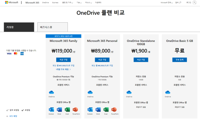
Task: Switch to the 비즈니스용 tab
Action: tap(53, 27)
